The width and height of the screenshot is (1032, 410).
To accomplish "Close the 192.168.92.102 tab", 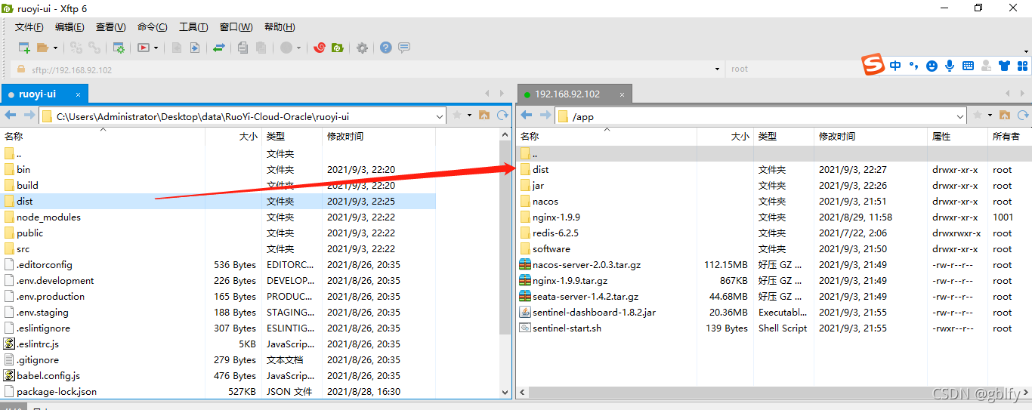I will click(x=623, y=94).
